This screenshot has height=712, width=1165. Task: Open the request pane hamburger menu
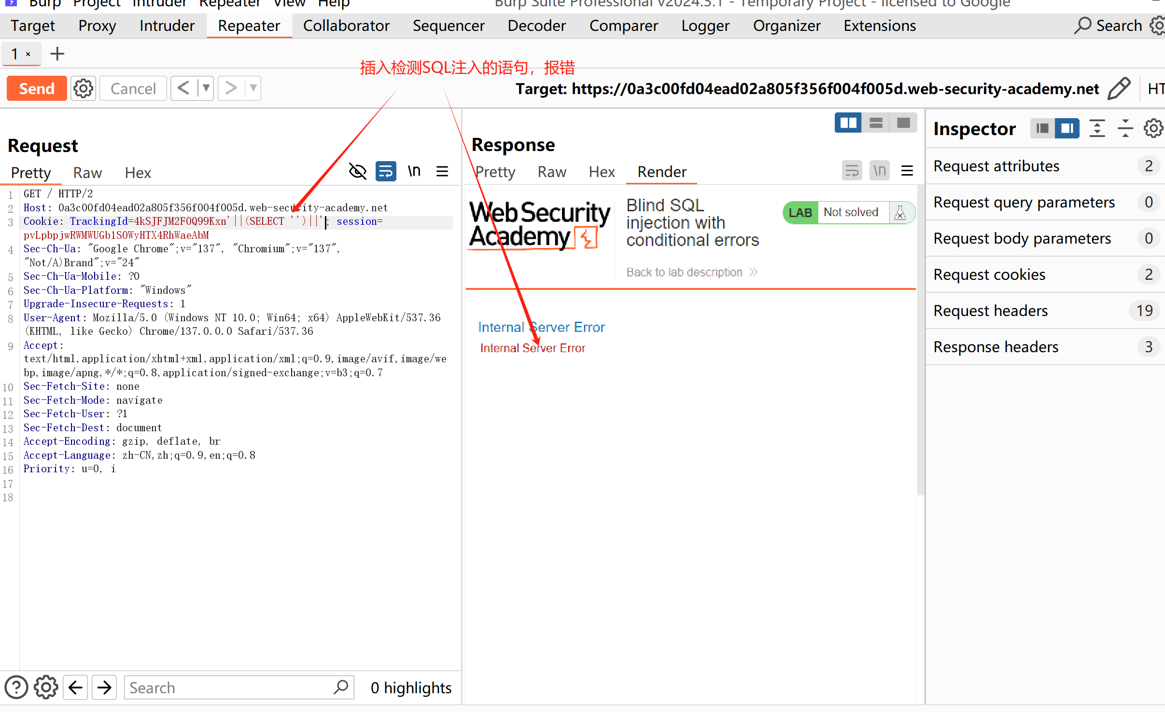(x=442, y=171)
